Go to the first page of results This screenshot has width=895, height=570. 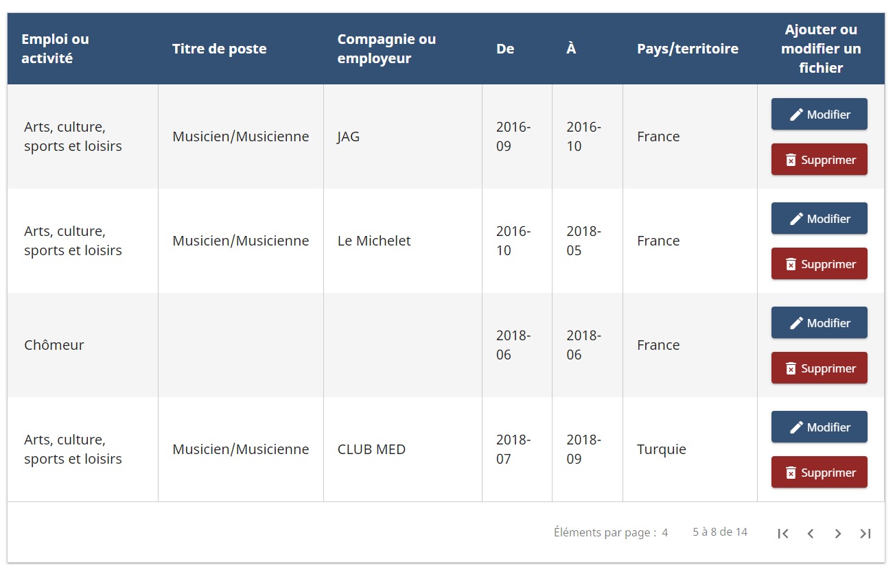pos(783,534)
